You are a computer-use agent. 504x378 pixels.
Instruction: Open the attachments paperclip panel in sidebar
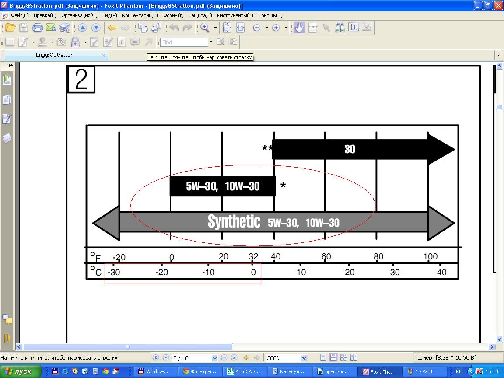pyautogui.click(x=7, y=338)
